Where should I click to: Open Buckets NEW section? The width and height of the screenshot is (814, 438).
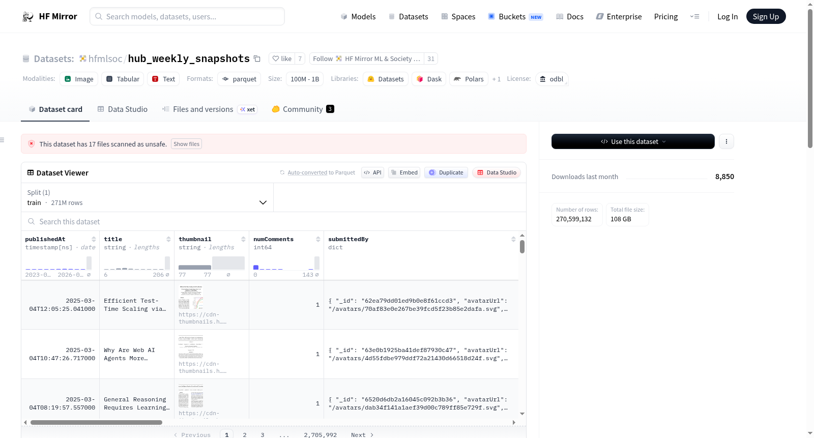click(515, 16)
